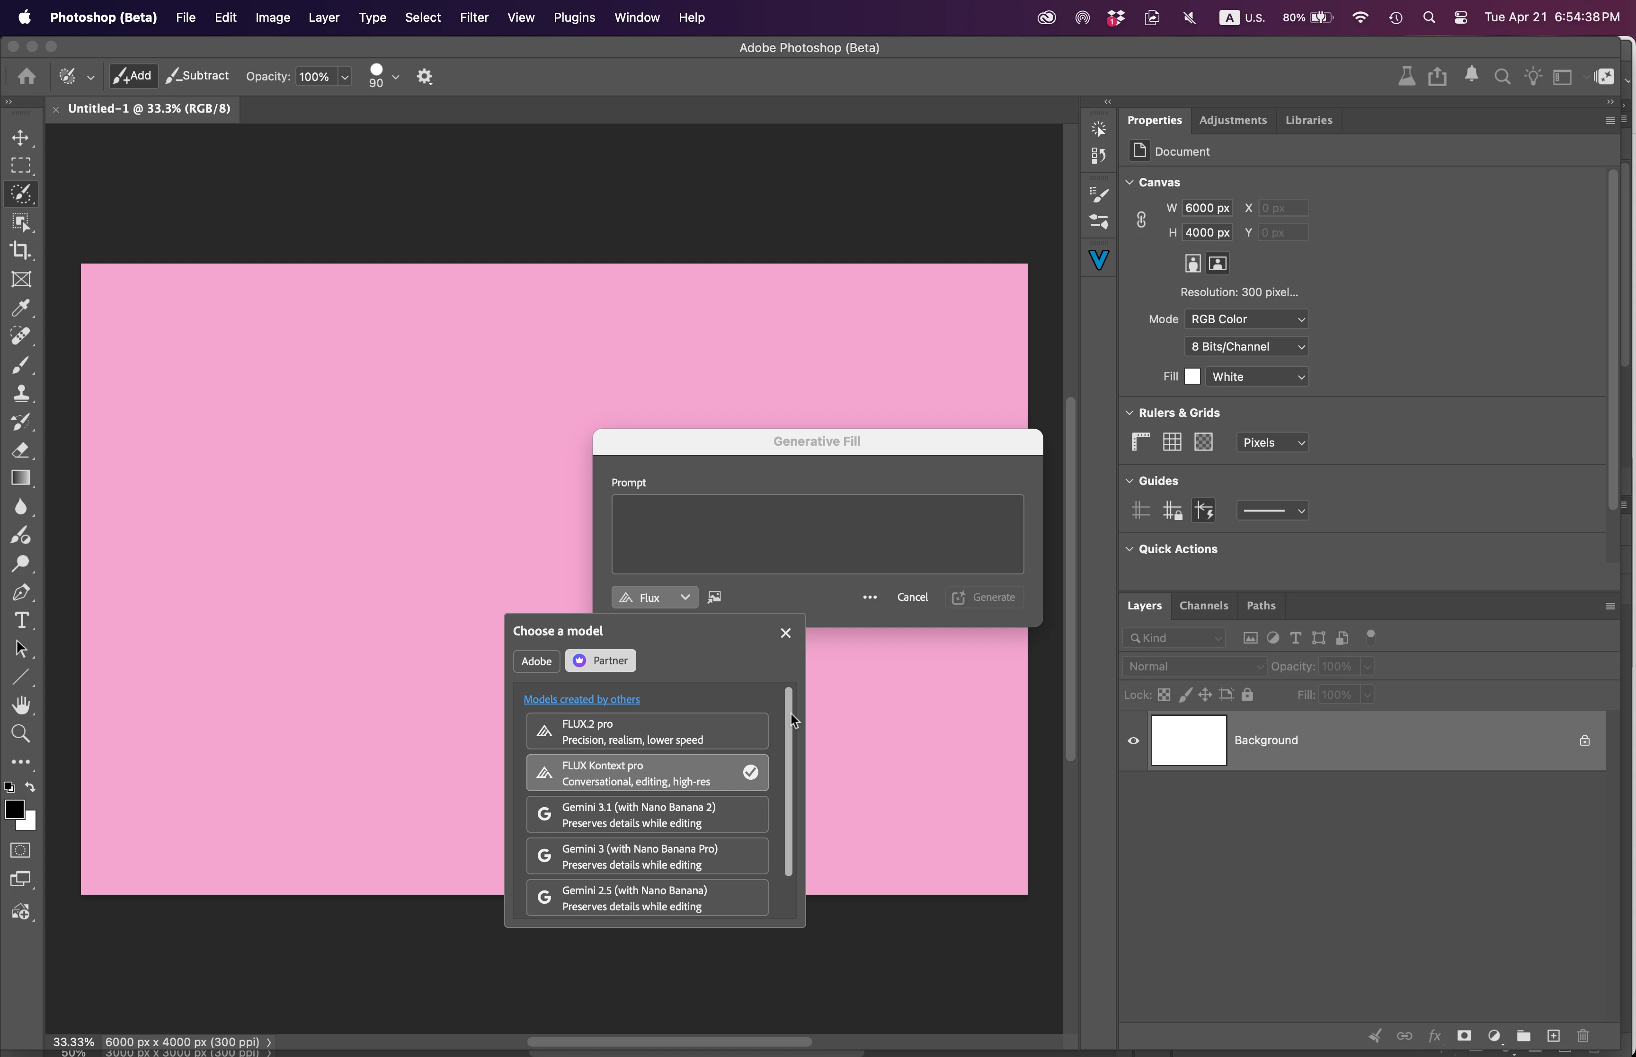Open the three-dots options in Generative Fill
This screenshot has width=1636, height=1057.
click(x=870, y=597)
